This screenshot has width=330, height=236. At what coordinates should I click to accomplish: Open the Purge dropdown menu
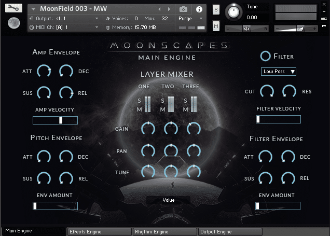pyautogui.click(x=189, y=18)
